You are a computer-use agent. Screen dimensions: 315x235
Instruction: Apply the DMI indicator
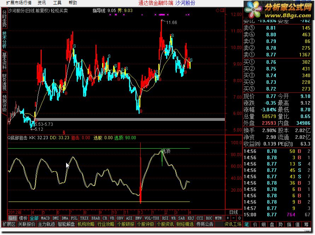coord(56,218)
